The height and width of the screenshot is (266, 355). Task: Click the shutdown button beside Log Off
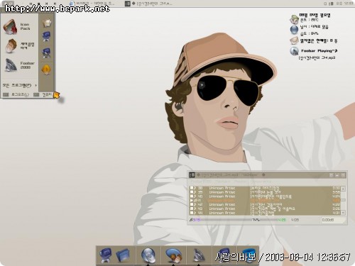tap(43, 94)
